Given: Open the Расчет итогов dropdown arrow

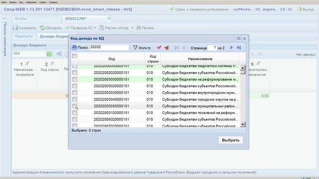Looking at the screenshot, I should tap(132, 28).
